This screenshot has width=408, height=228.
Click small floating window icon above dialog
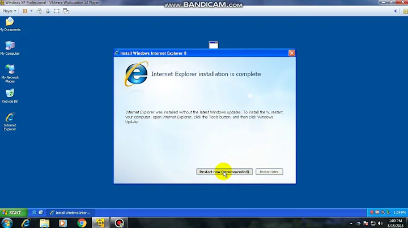coord(214,45)
